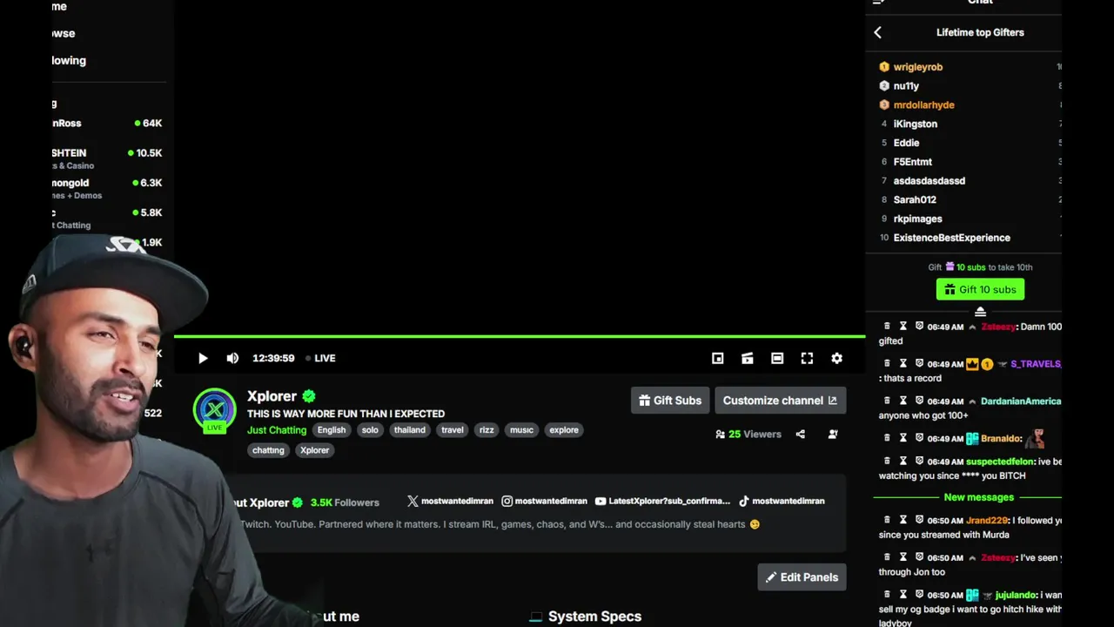Screen dimensions: 1114x627
Task: Select the rizz tag
Action: tap(487, 430)
